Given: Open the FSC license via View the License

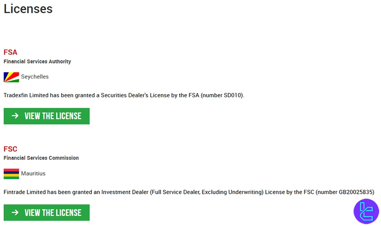Looking at the screenshot, I should 53,213.
